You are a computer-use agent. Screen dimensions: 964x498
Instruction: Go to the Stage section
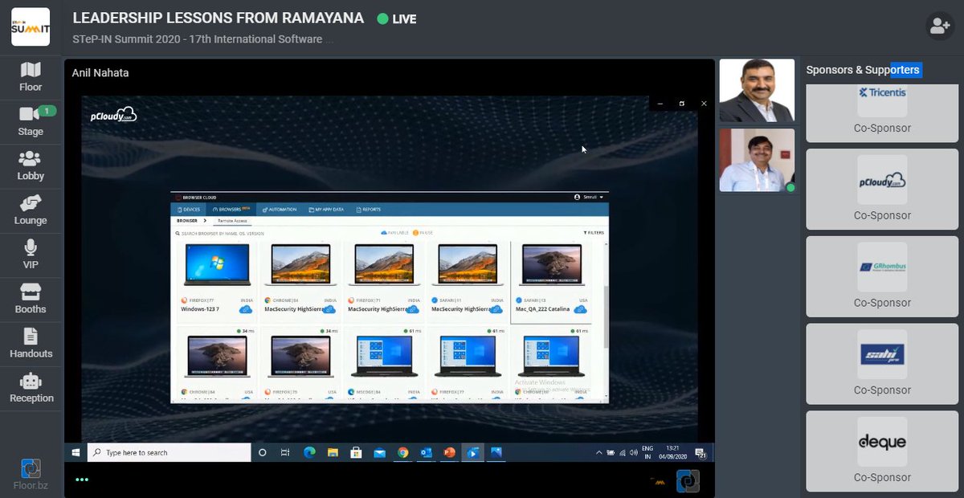click(31, 121)
